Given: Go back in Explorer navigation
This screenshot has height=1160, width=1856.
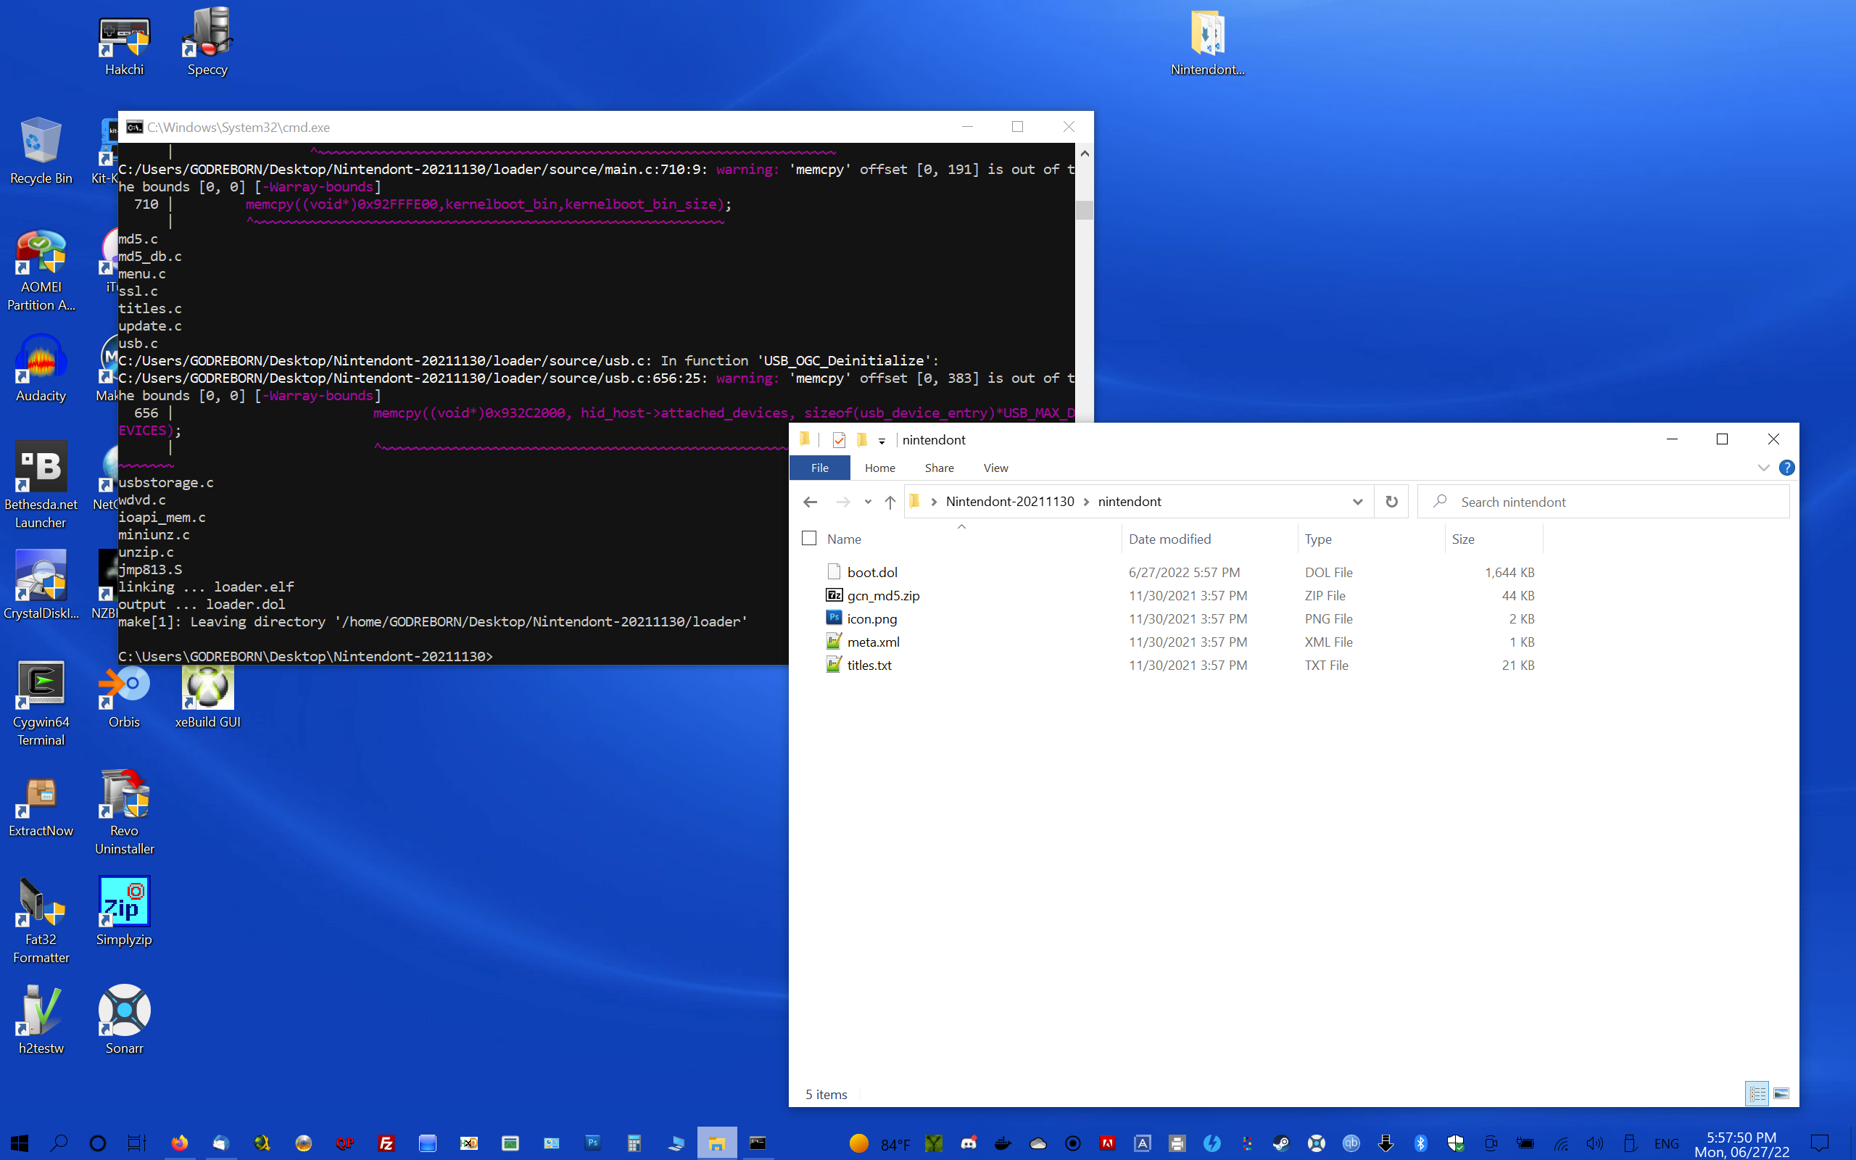Looking at the screenshot, I should pos(810,502).
